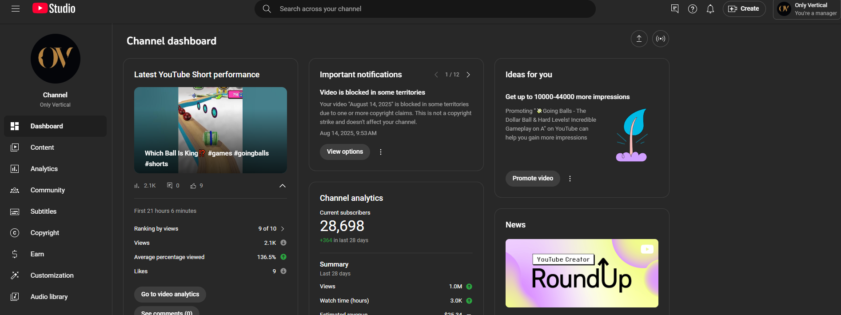Click the Average percentage viewed 136.5% value
Image resolution: width=841 pixels, height=315 pixels.
point(267,257)
